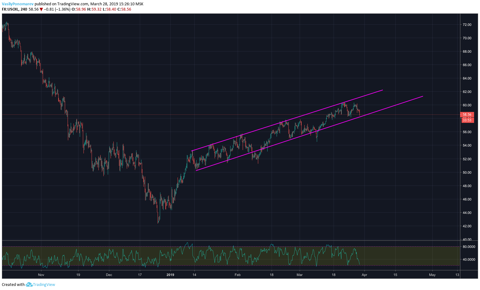This screenshot has height=290, width=480.
Task: Click the 50.00 price axis label
Action: click(467, 172)
